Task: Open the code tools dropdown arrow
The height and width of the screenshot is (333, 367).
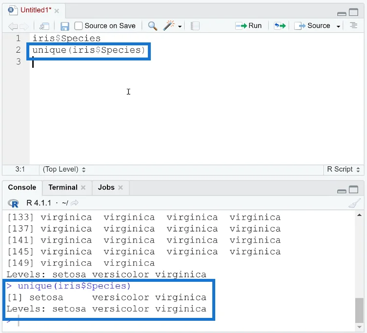Action: [x=180, y=26]
